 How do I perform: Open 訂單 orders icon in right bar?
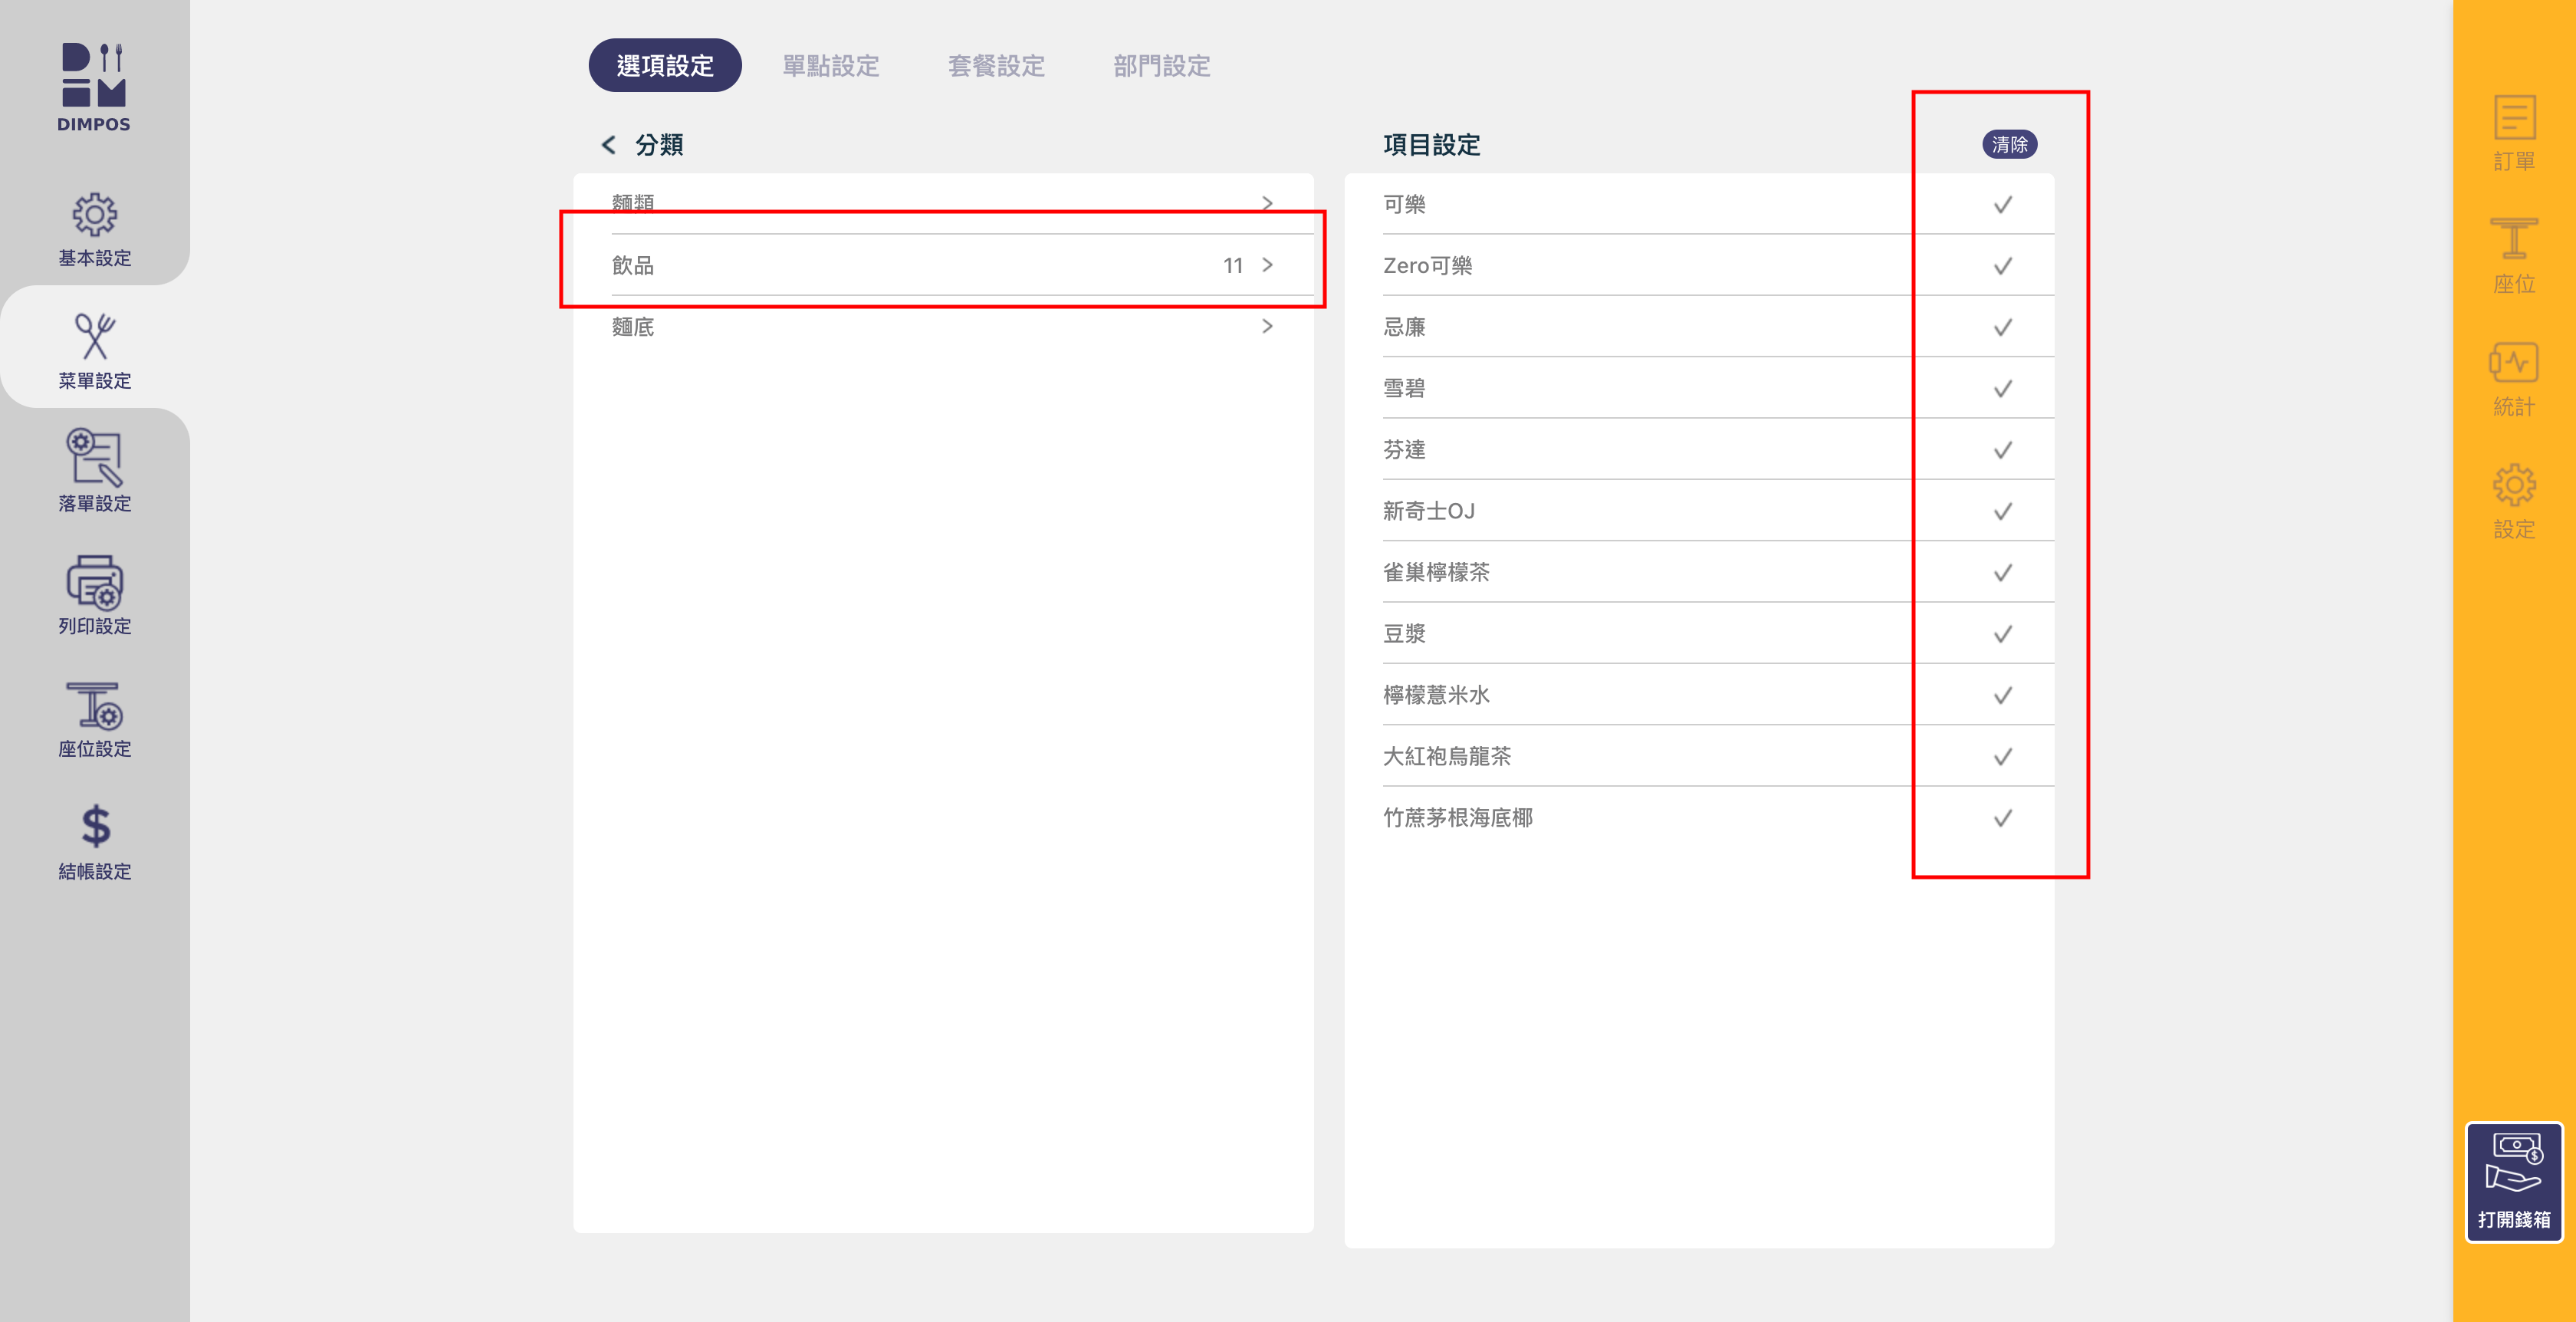pos(2513,119)
